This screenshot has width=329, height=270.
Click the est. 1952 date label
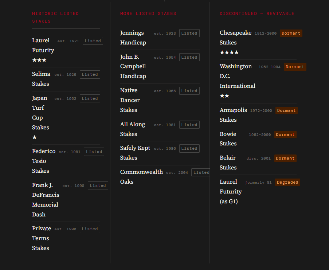[66, 99]
